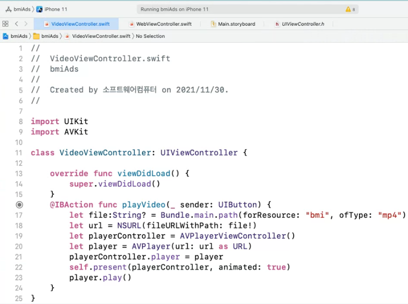Click the yellow warning triangle icon

348,9
